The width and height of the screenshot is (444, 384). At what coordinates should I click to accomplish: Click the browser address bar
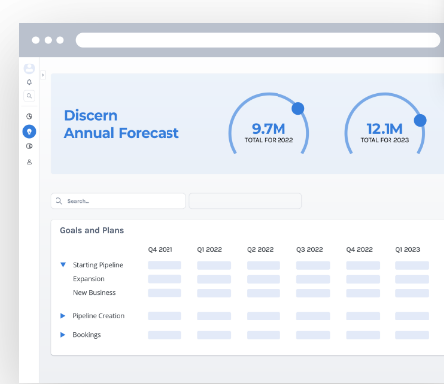[259, 40]
